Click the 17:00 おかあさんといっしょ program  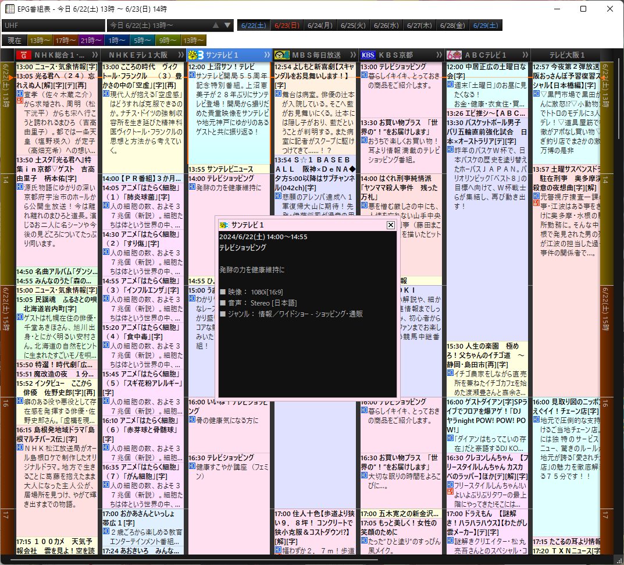pyautogui.click(x=143, y=527)
